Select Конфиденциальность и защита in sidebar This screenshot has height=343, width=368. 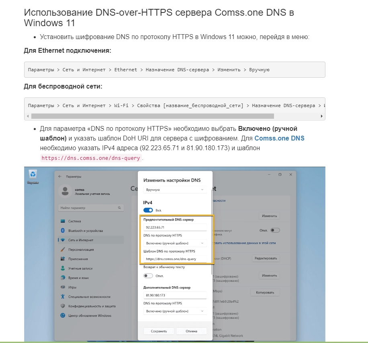point(91,306)
